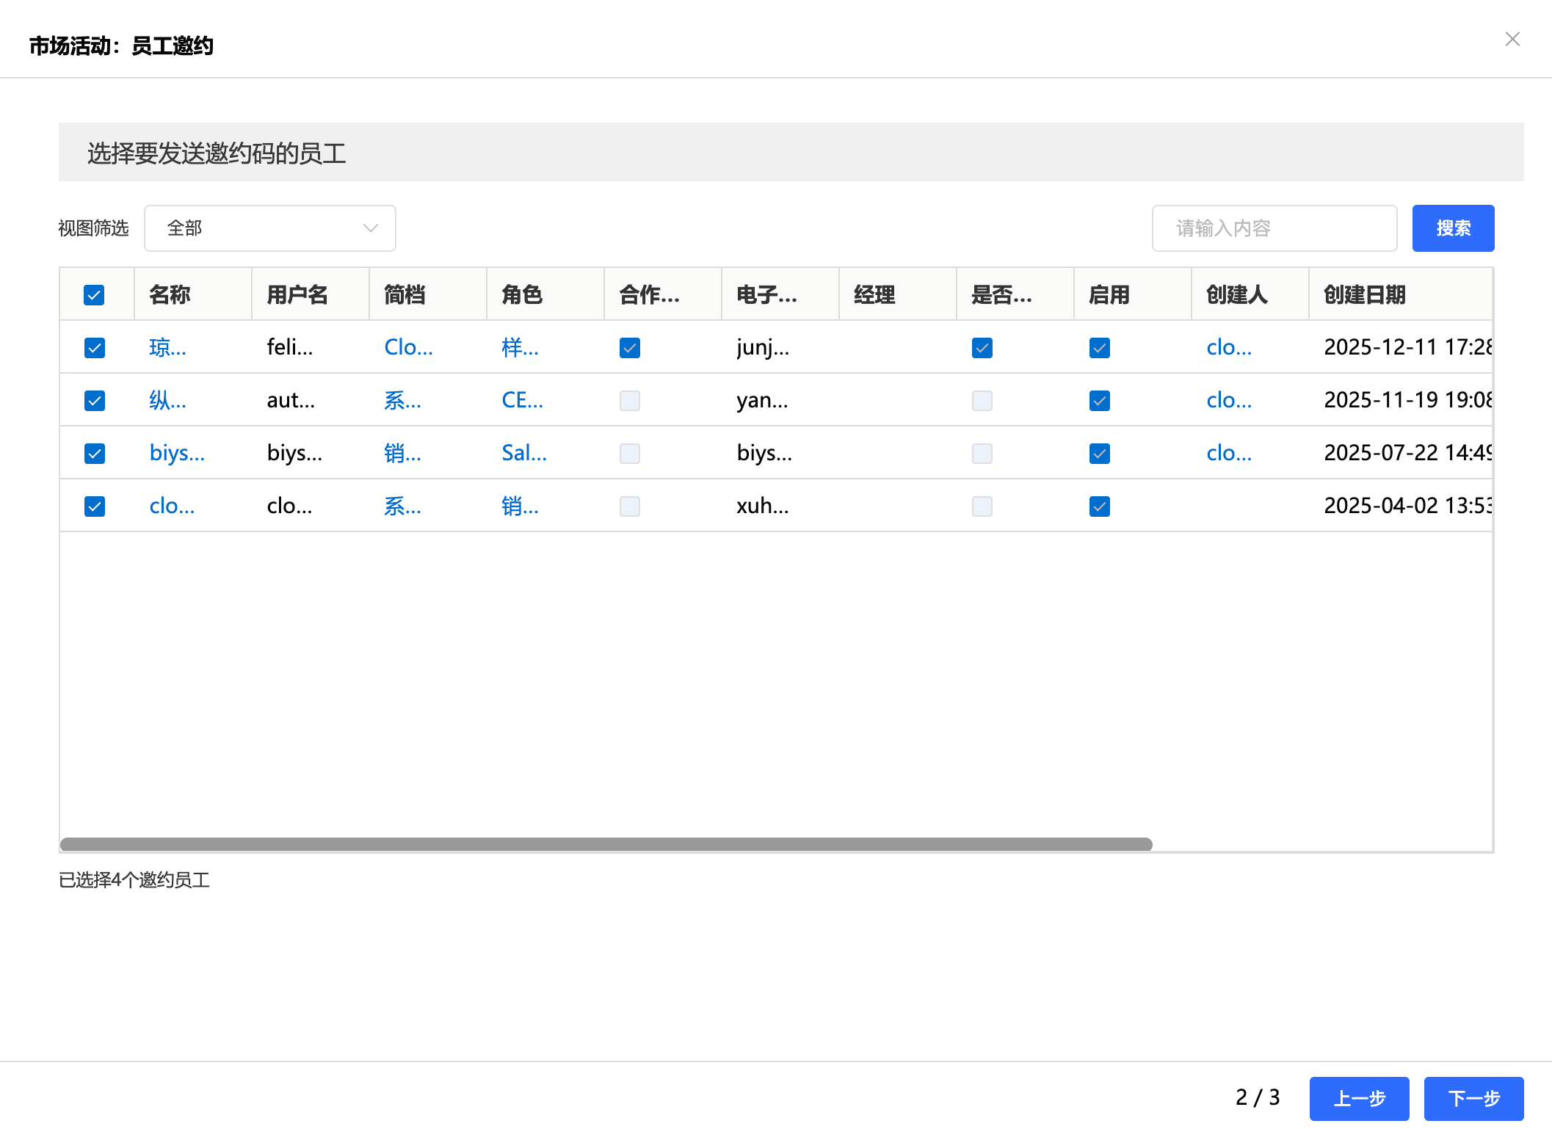Go to 下一步
1552x1129 pixels.
click(1473, 1098)
